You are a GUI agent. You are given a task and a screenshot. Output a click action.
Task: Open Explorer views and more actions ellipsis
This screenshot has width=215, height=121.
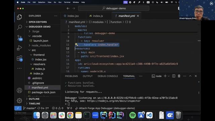click(55, 16)
